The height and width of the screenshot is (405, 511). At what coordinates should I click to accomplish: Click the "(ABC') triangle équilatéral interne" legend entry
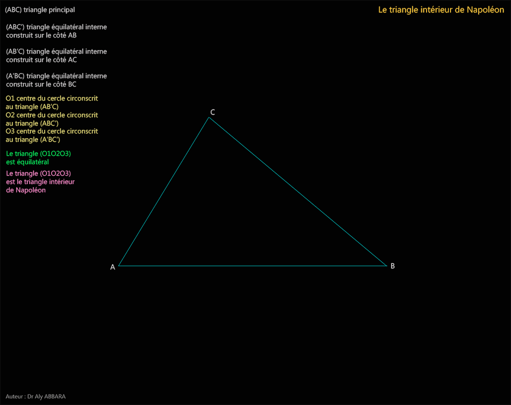coord(56,27)
